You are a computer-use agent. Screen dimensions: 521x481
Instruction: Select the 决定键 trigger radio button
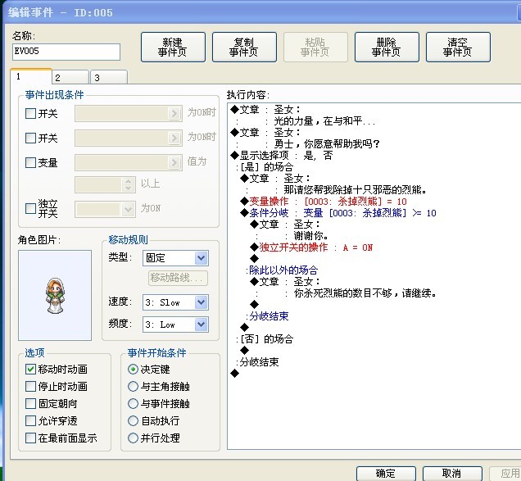(133, 369)
